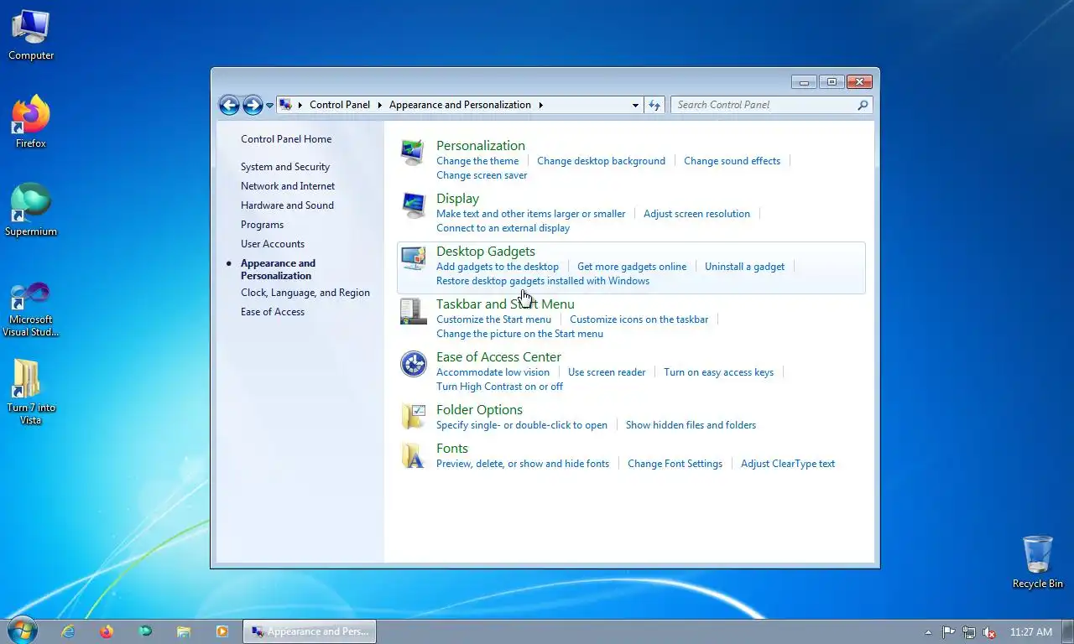Image resolution: width=1074 pixels, height=644 pixels.
Task: Focus the Search Control Panel field
Action: click(764, 105)
